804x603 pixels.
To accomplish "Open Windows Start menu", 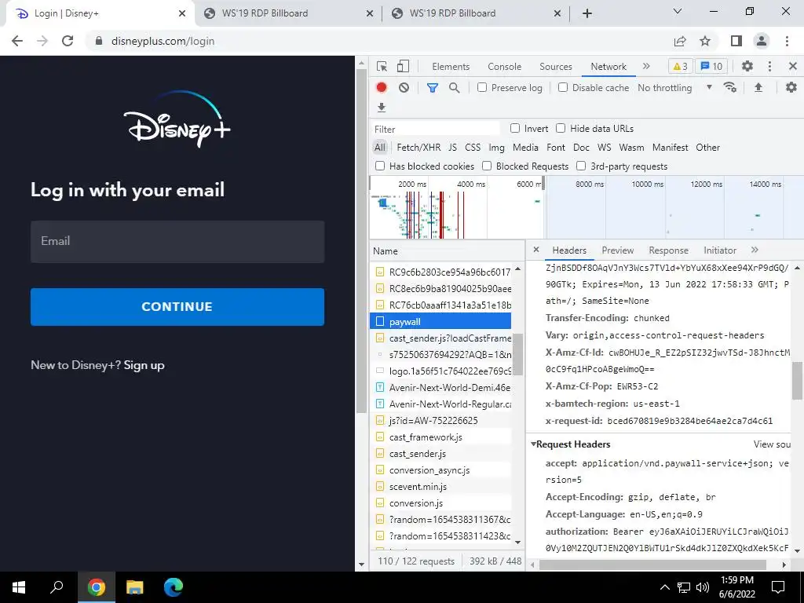I will coord(19,587).
